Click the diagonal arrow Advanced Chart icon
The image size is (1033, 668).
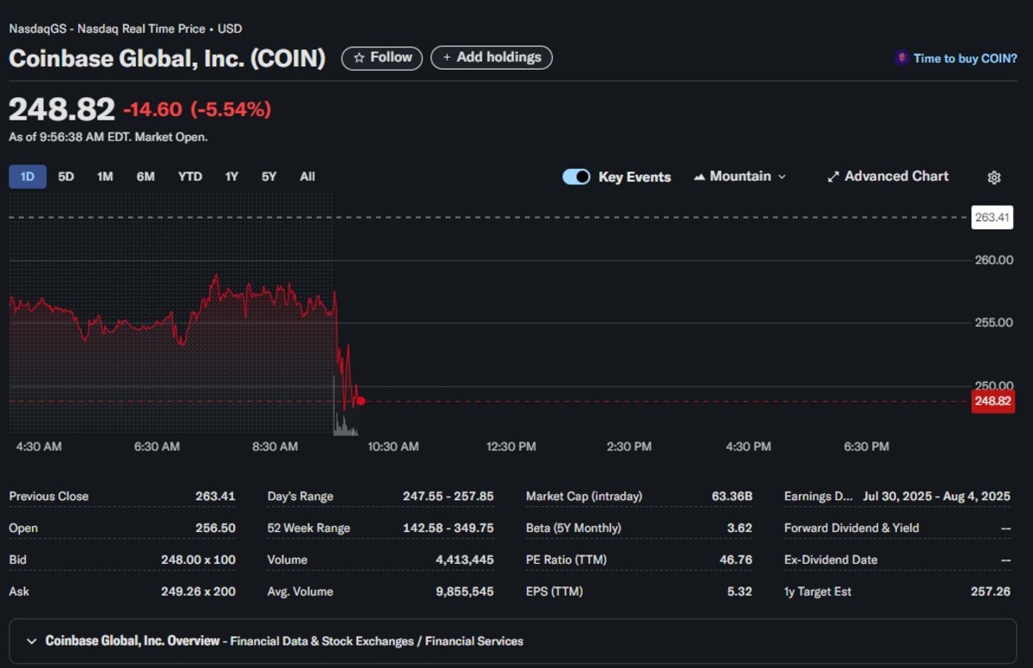click(833, 176)
